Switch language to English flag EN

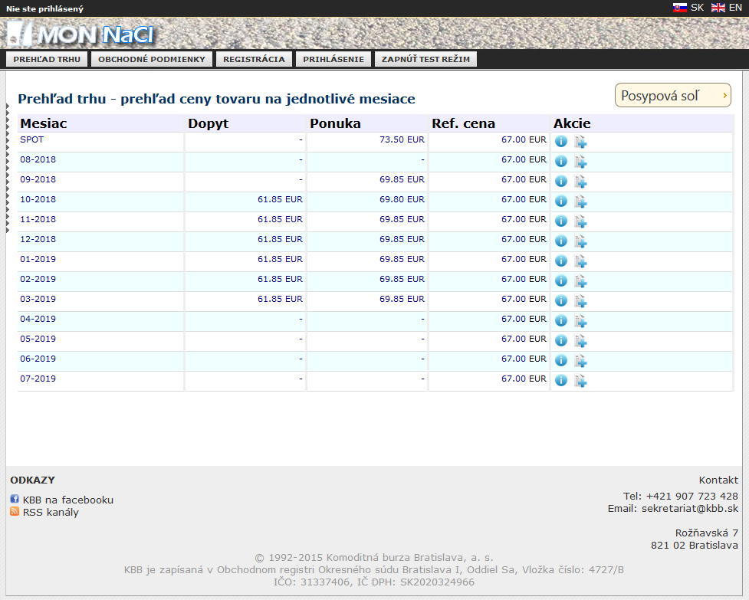point(726,8)
